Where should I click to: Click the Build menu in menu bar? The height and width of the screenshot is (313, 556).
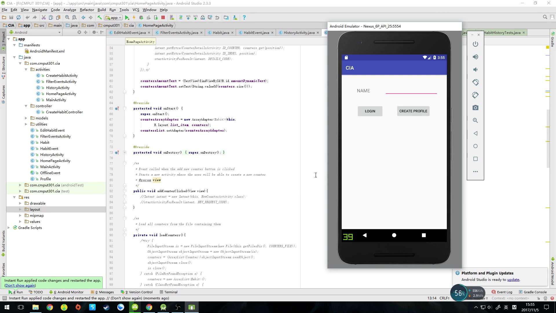point(102,10)
